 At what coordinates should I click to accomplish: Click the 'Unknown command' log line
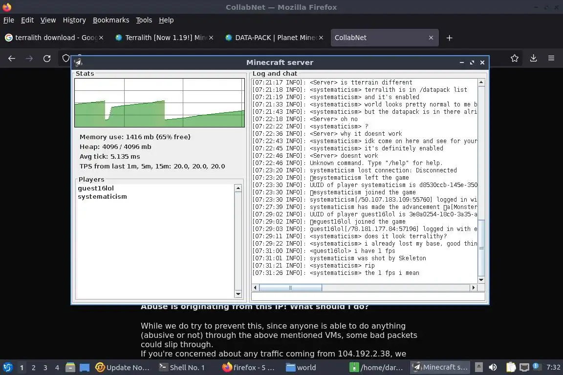coord(347,163)
